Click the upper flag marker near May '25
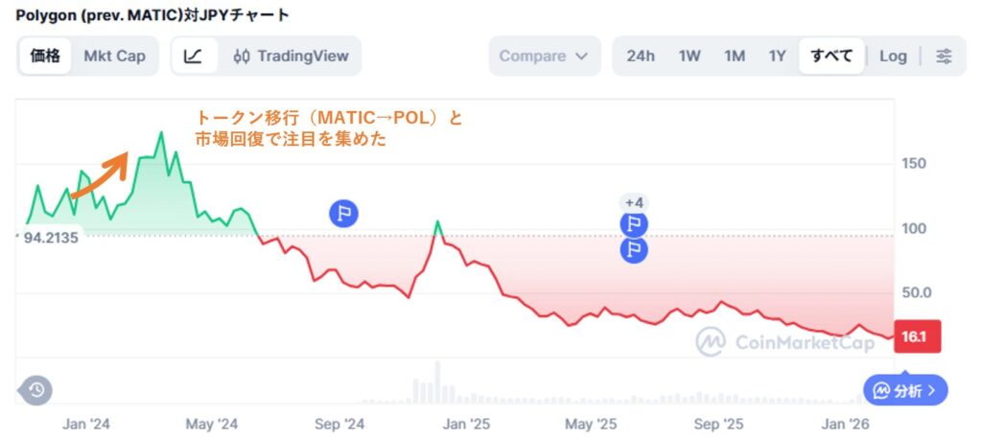This screenshot has width=982, height=440. click(x=634, y=224)
